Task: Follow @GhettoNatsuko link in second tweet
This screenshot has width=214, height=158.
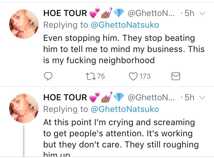Action: (x=124, y=109)
